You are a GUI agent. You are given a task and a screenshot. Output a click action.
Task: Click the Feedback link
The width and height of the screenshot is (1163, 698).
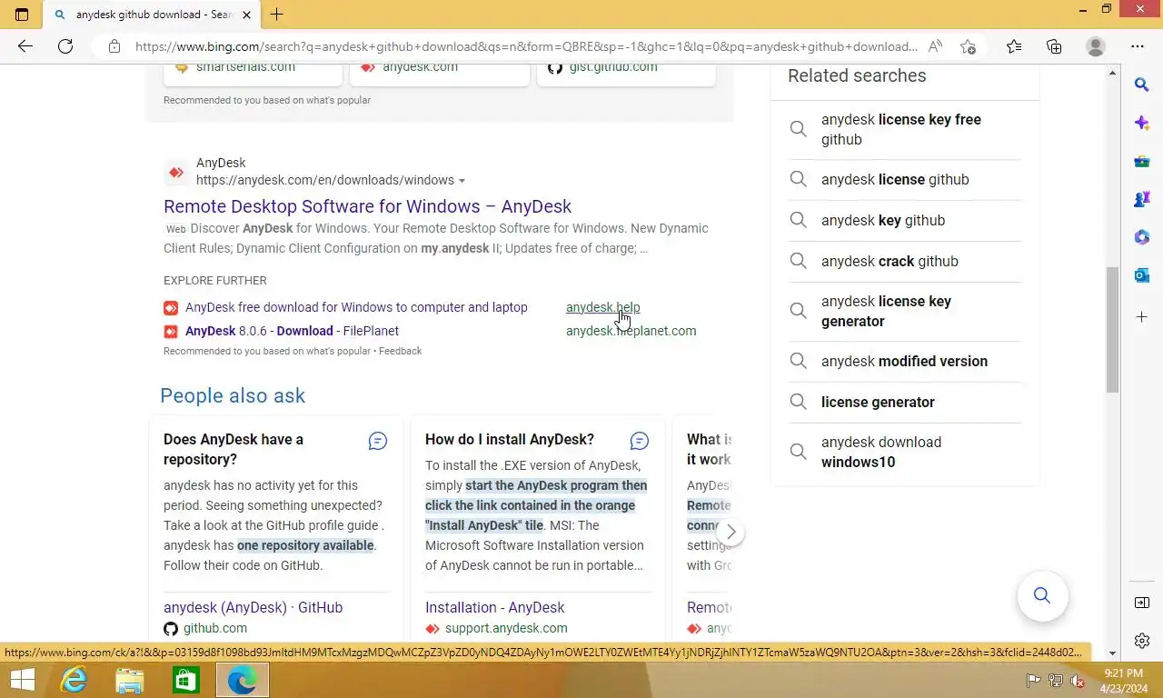tap(400, 351)
